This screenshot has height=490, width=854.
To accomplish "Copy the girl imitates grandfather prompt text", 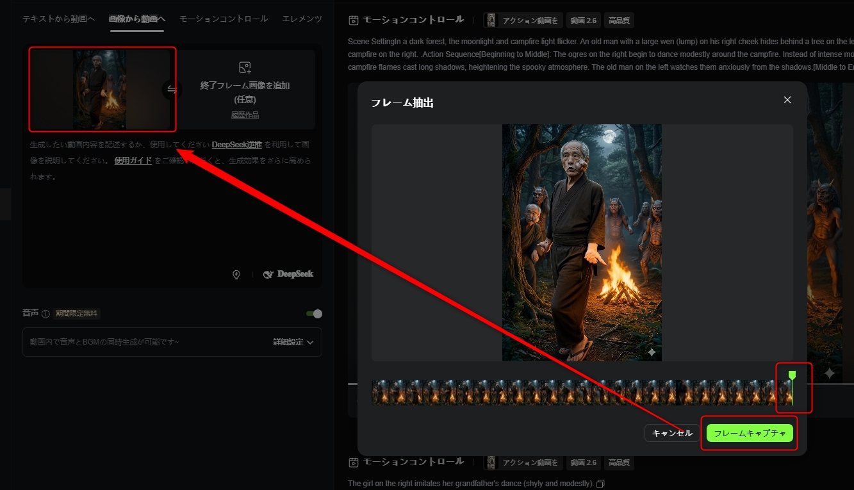I will pyautogui.click(x=600, y=484).
